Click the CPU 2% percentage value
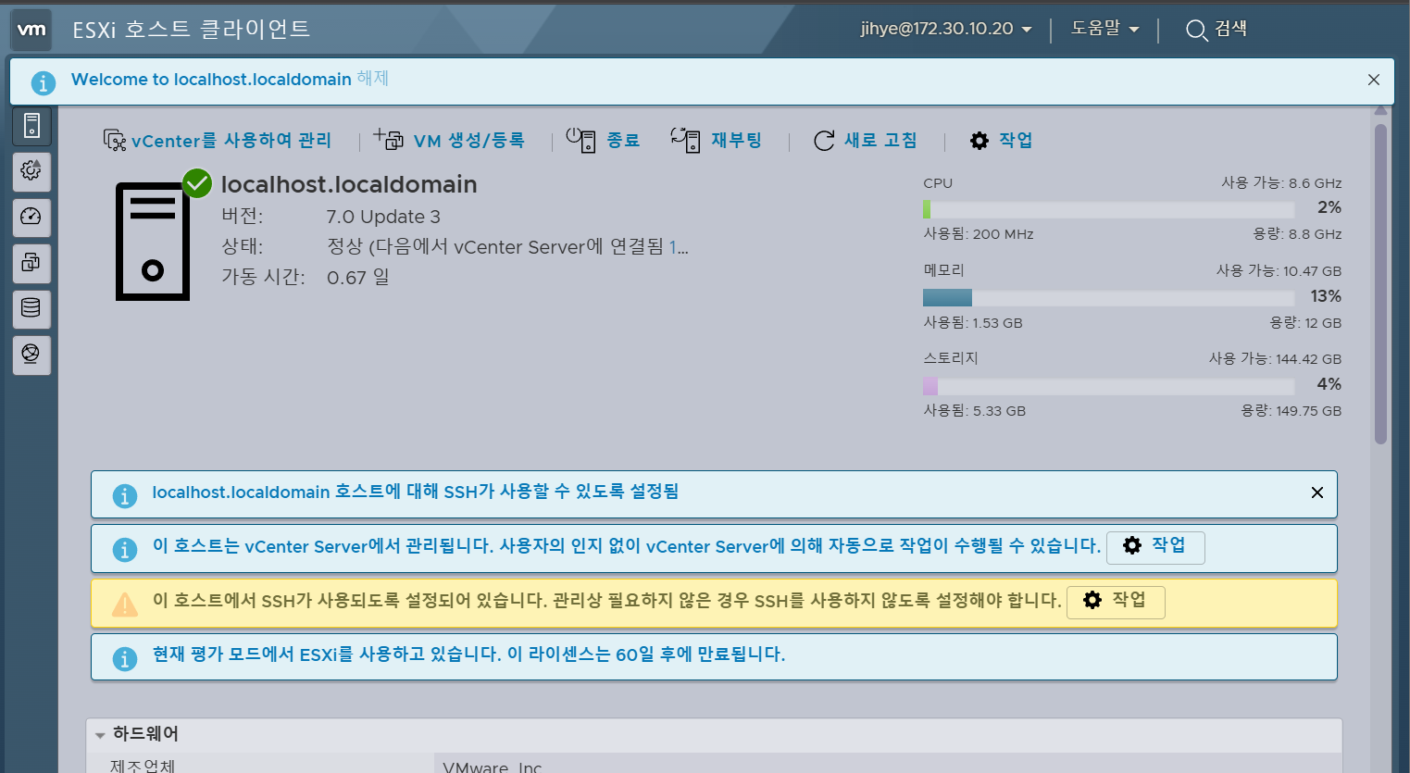The image size is (1410, 773). pos(1329,207)
